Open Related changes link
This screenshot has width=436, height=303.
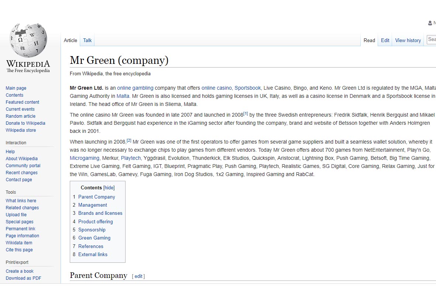coord(22,208)
